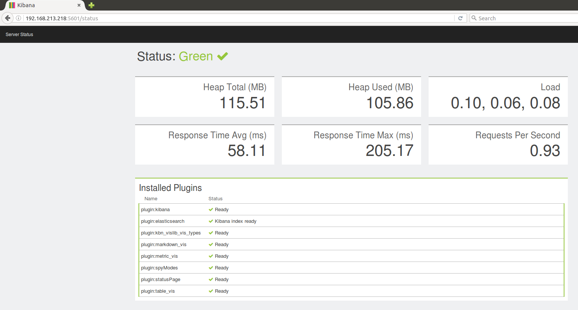Click the Server Status header link

pyautogui.click(x=19, y=35)
